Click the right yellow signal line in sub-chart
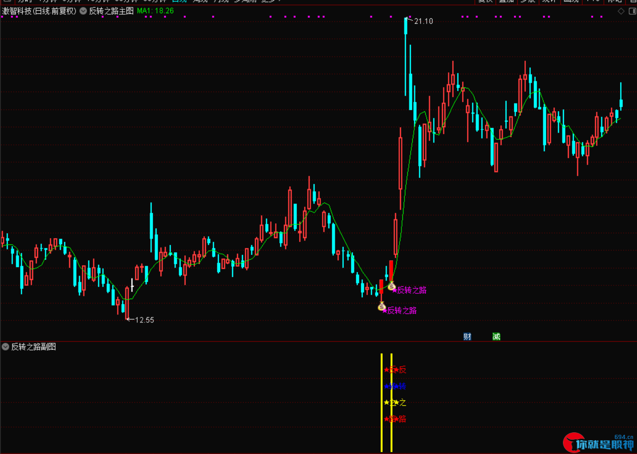Viewport: 637px width, 454px height. pyautogui.click(x=391, y=402)
